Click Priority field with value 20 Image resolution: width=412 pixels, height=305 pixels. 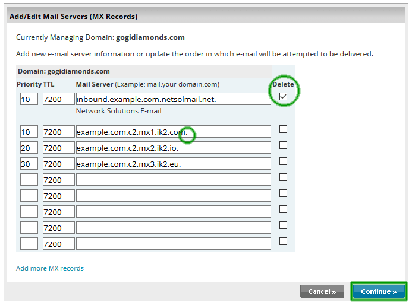click(29, 148)
